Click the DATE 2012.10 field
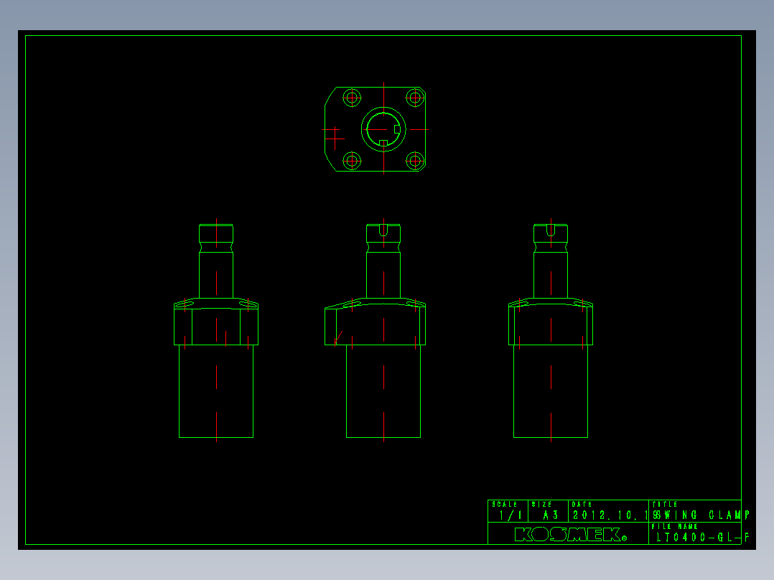The height and width of the screenshot is (580, 774). [608, 511]
